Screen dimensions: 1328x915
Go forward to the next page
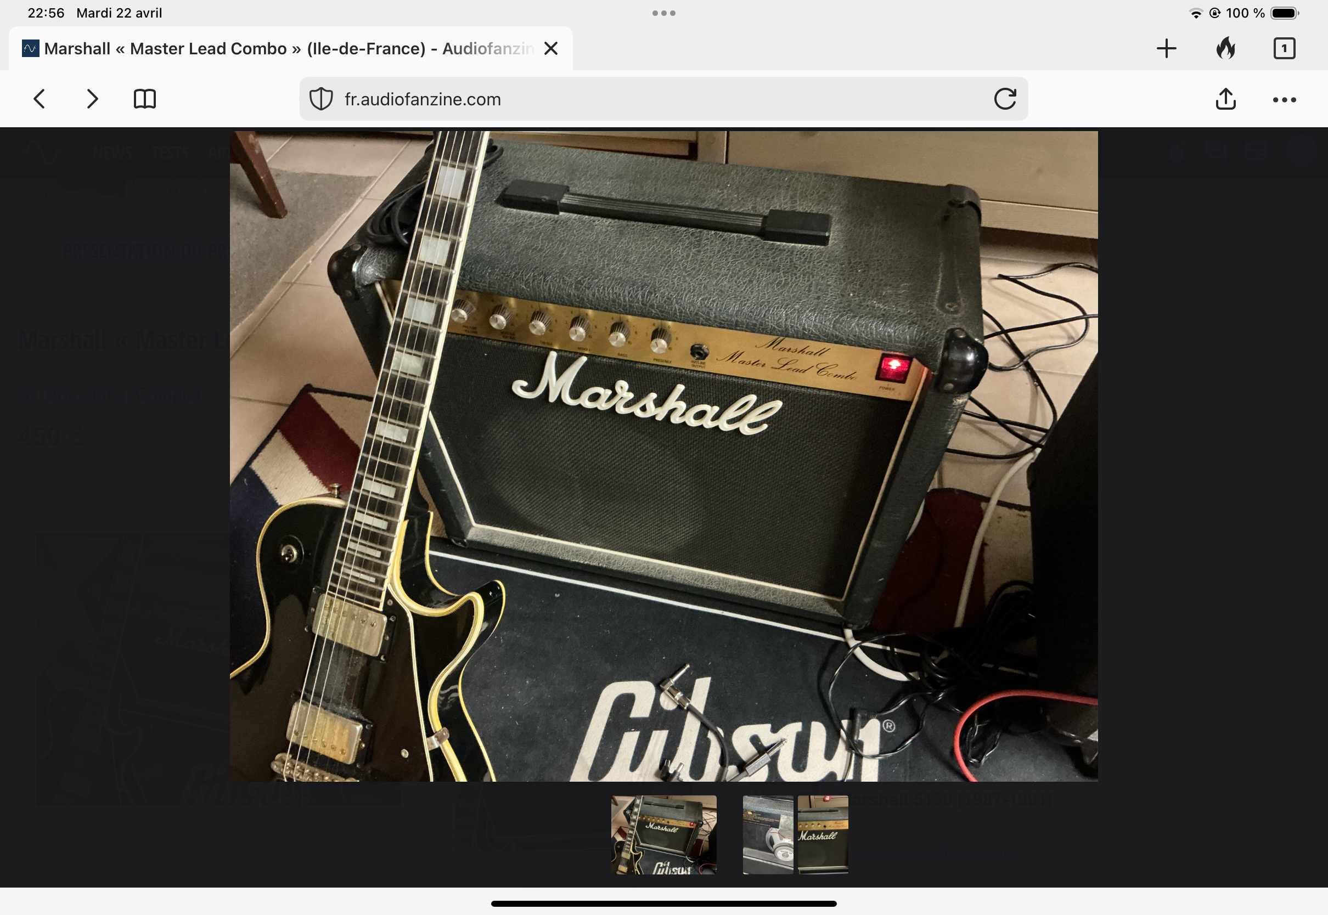pos(92,99)
